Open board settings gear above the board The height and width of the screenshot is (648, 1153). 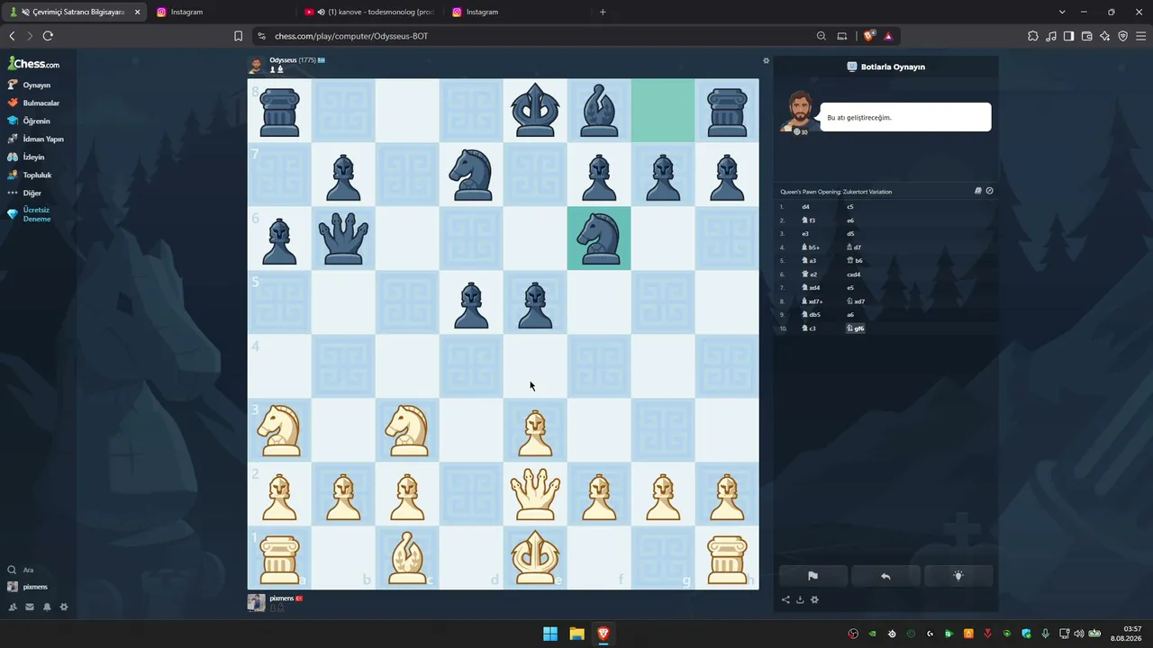coord(767,60)
